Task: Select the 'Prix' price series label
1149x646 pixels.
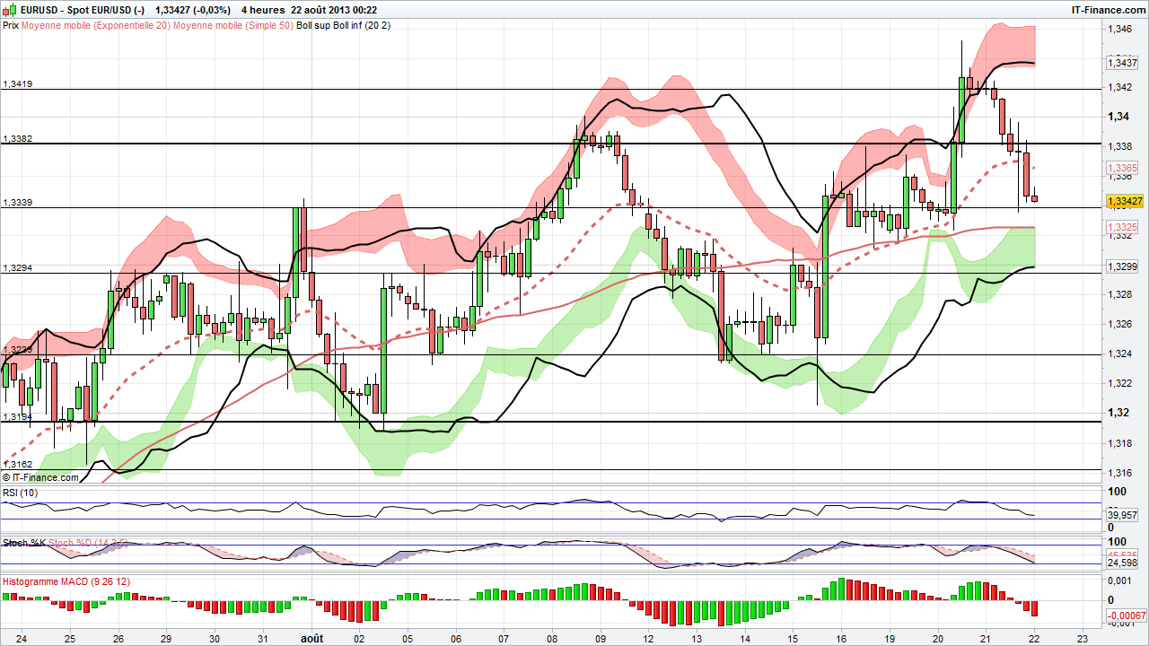Action: click(x=12, y=26)
